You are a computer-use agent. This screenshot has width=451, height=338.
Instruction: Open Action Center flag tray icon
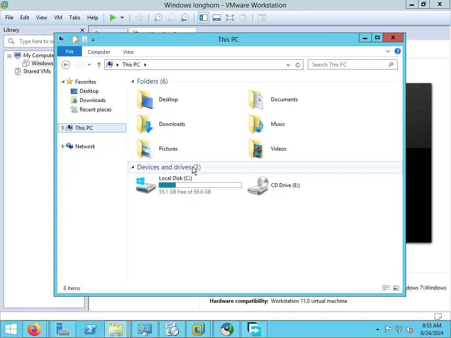tap(388, 329)
